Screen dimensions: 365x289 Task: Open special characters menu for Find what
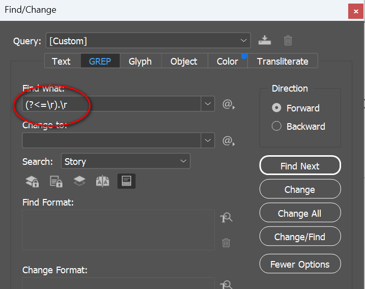228,105
